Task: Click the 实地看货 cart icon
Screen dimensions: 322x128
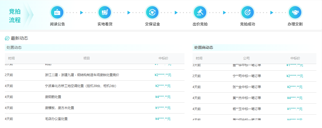Action: pyautogui.click(x=105, y=12)
